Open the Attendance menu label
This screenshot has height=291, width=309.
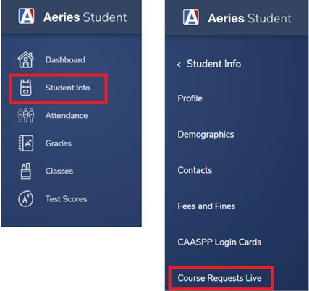click(67, 115)
